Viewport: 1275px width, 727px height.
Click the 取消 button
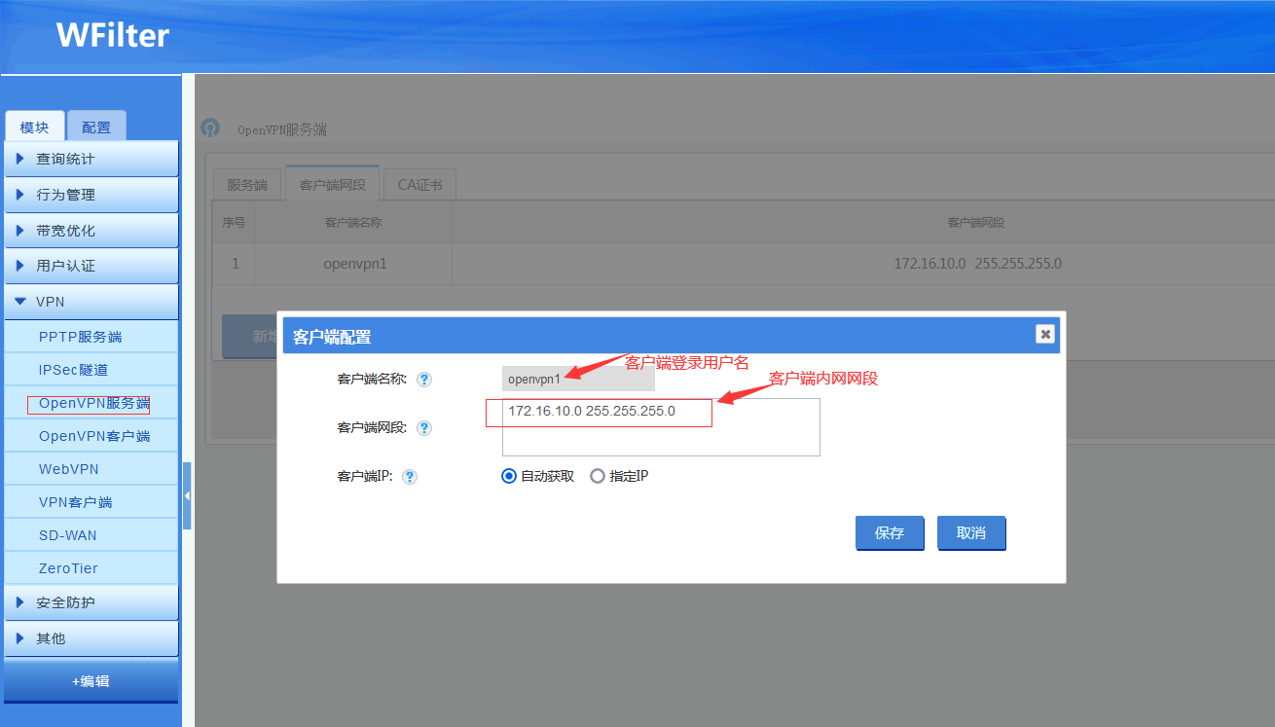[x=971, y=533]
